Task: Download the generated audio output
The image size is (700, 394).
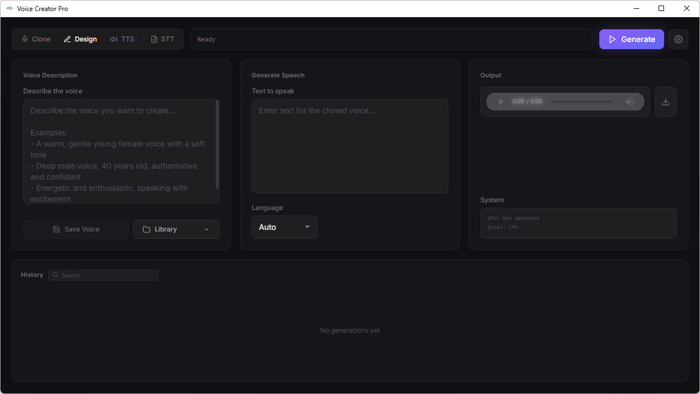Action: [x=666, y=102]
